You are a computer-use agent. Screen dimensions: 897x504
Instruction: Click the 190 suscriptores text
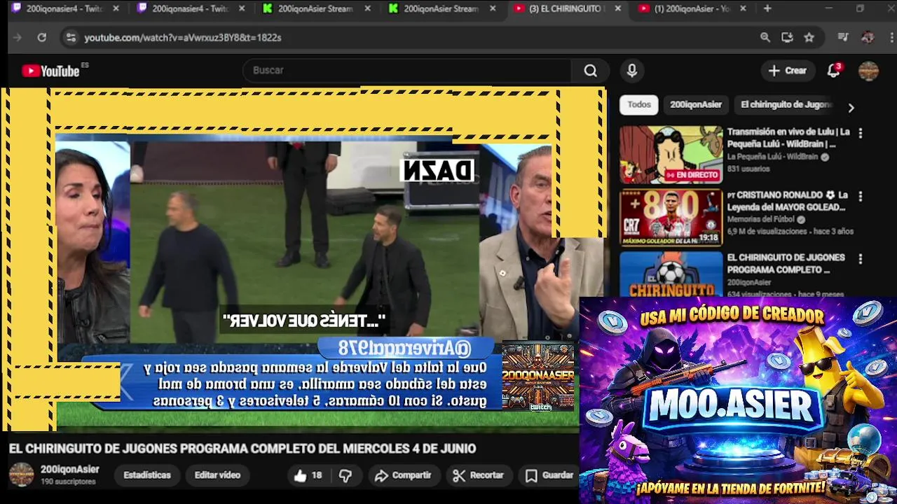pos(68,482)
